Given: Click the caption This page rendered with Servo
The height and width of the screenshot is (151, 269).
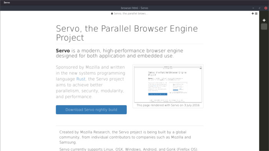Looking at the screenshot, I should (168, 105).
